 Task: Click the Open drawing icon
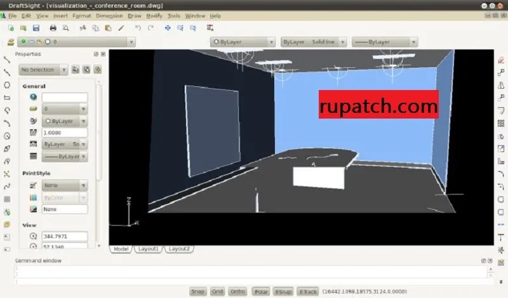click(23, 28)
